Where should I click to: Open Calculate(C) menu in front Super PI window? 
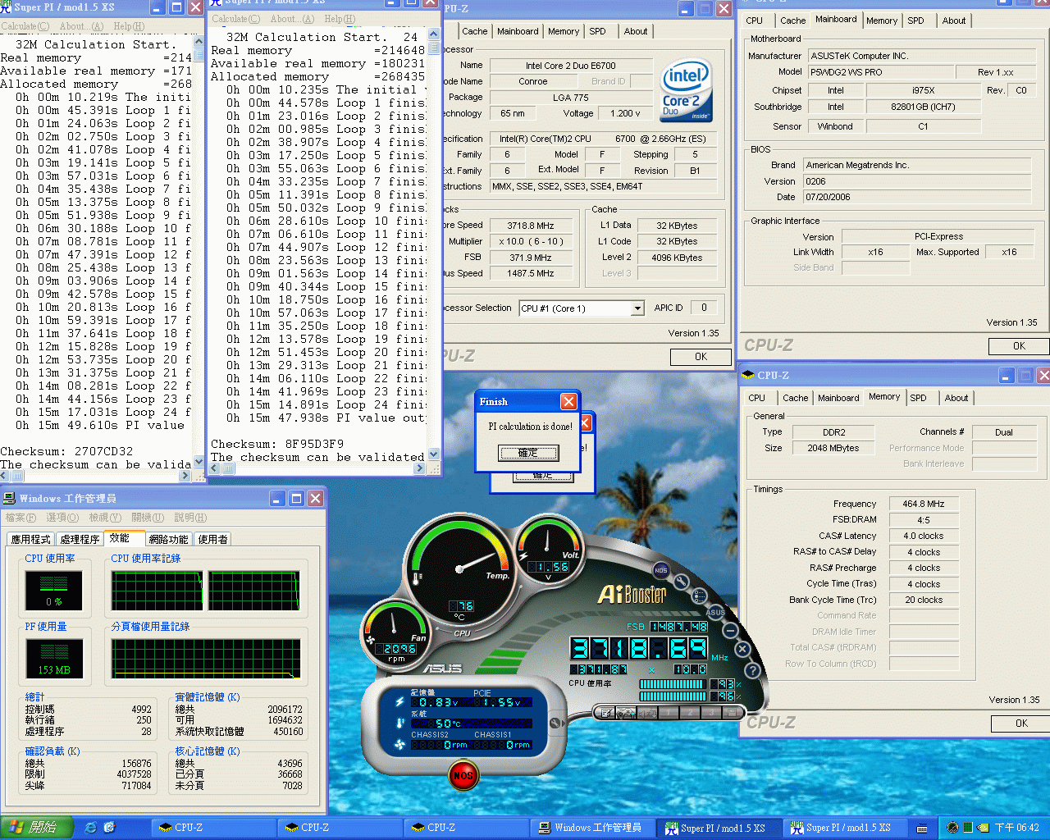click(x=235, y=19)
